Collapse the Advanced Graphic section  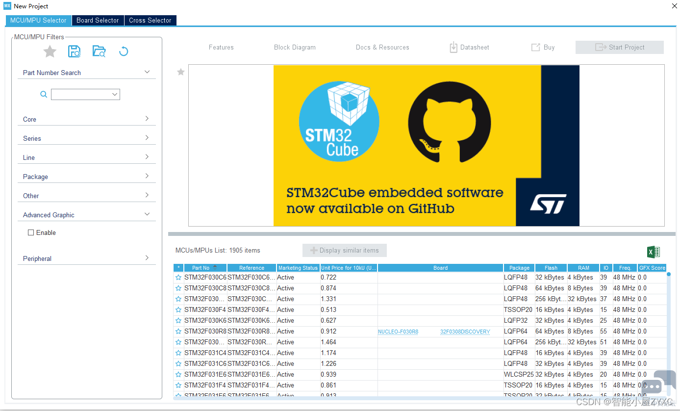click(x=147, y=214)
